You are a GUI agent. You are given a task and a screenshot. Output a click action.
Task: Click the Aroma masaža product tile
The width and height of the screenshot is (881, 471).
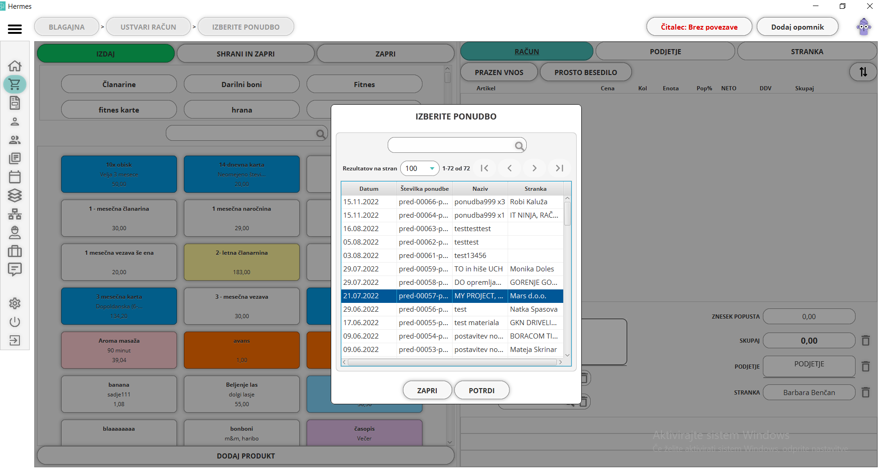pyautogui.click(x=119, y=350)
